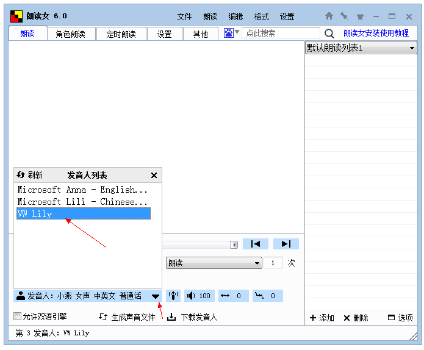Select Microsoft Anna voice in list
Image resolution: width=424 pixels, height=350 pixels.
[x=82, y=190]
